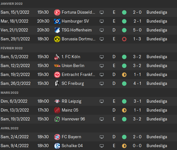Open the Borussia Dortmund BVB badge
Viewport: 177px width, 150px height.
57,39
